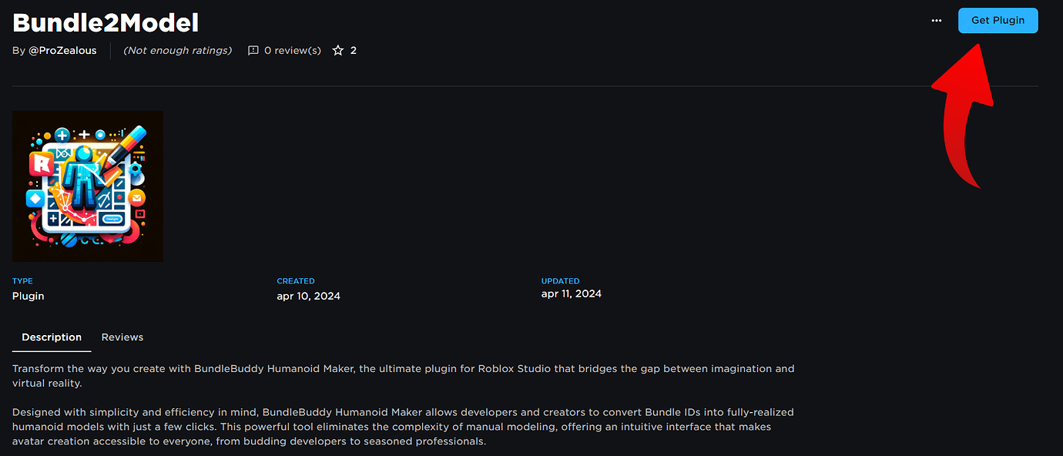Open the three-dot options menu
The width and height of the screenshot is (1063, 456).
pos(936,20)
